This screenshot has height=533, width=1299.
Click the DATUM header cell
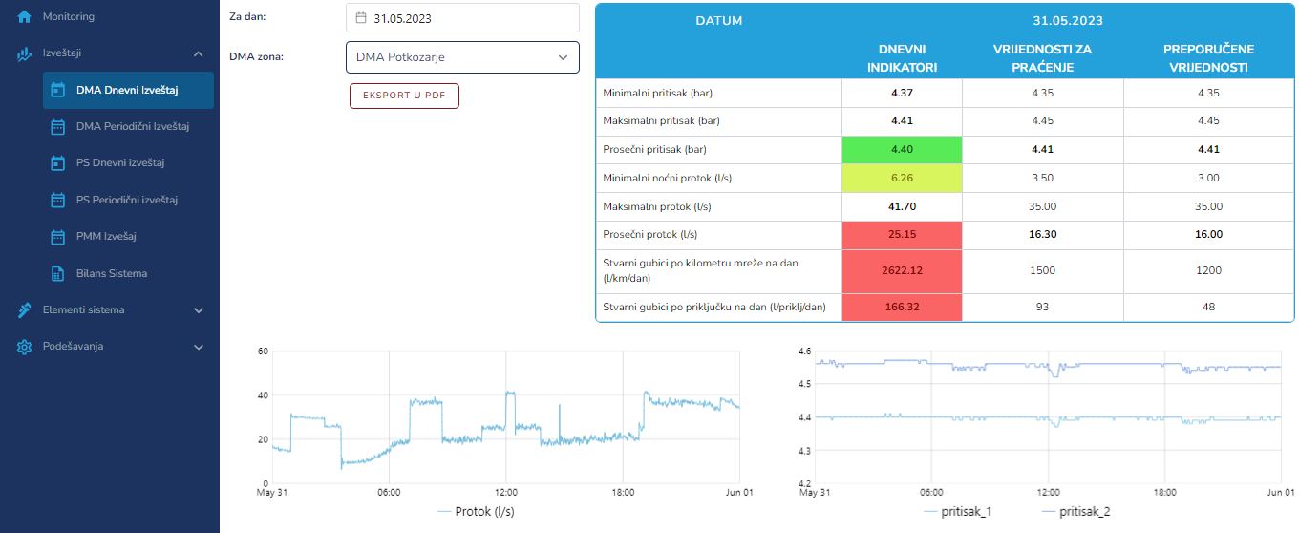pyautogui.click(x=718, y=21)
